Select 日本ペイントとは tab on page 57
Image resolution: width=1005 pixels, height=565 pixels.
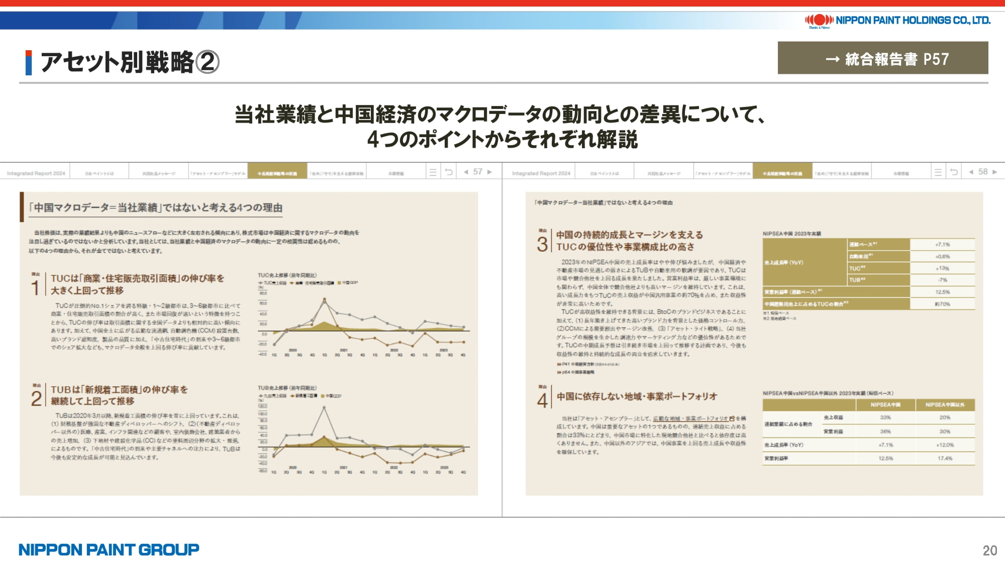(99, 173)
